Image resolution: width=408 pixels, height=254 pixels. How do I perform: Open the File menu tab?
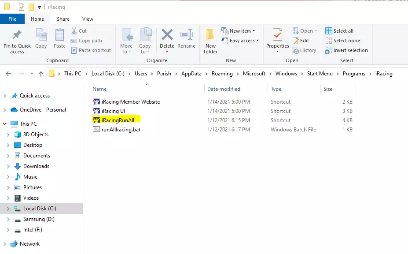pyautogui.click(x=12, y=19)
